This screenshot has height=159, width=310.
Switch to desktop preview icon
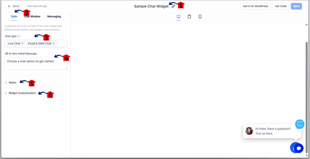coord(179,16)
